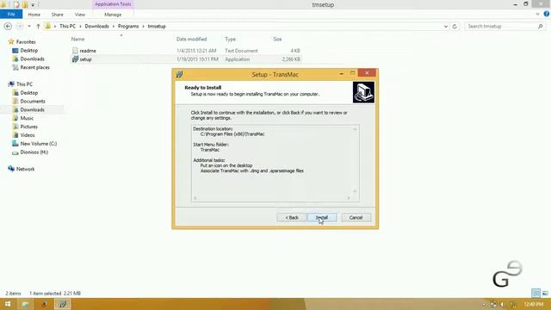
Task: Go up one folder level arrow
Action: tap(38, 27)
